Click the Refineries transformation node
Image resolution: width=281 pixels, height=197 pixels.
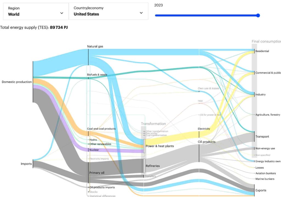[153, 166]
